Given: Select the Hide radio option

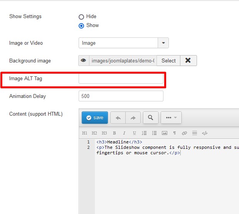Looking at the screenshot, I should pos(81,17).
